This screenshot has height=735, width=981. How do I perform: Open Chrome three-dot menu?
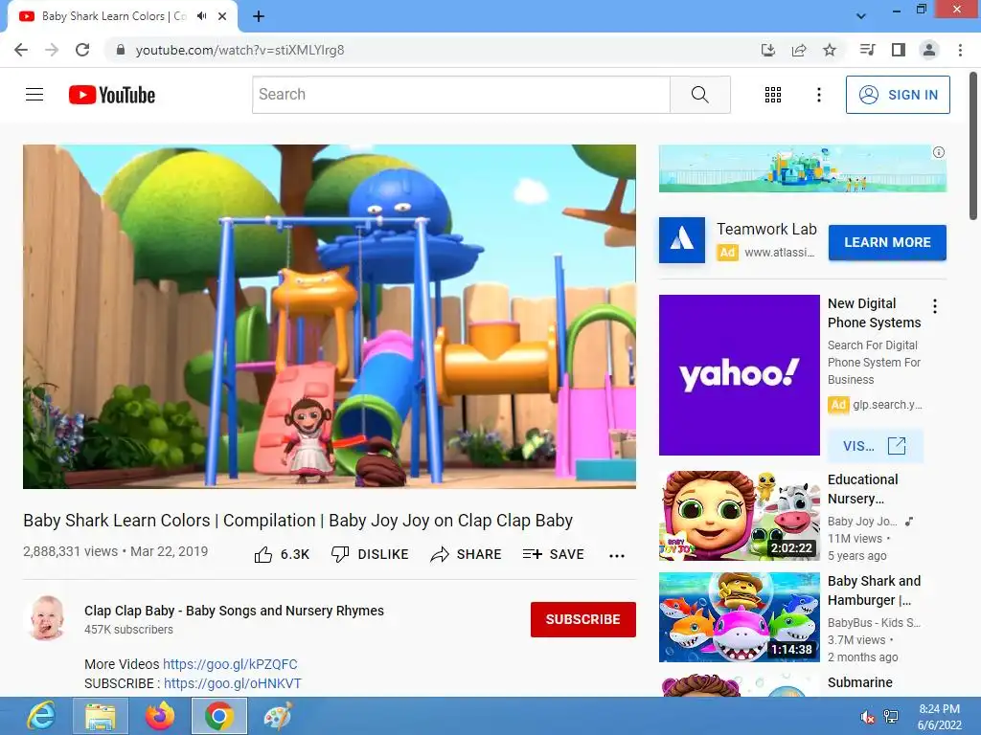pos(960,50)
